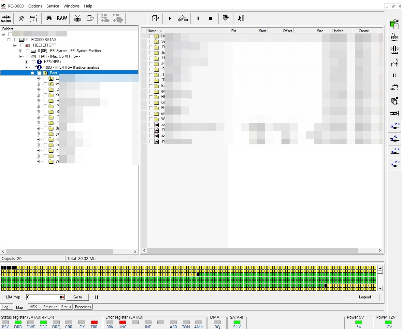Open the drive info scroll icon

point(34,18)
